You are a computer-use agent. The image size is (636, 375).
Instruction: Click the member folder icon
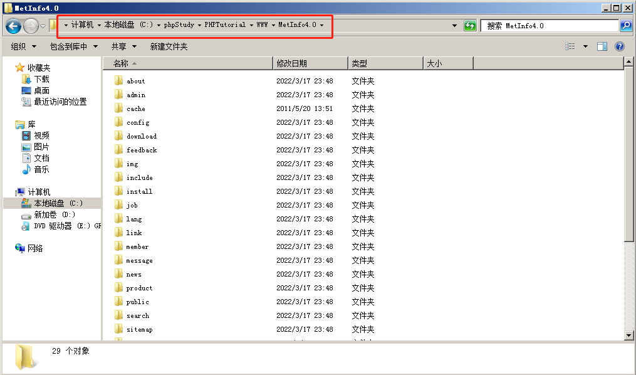click(x=118, y=246)
